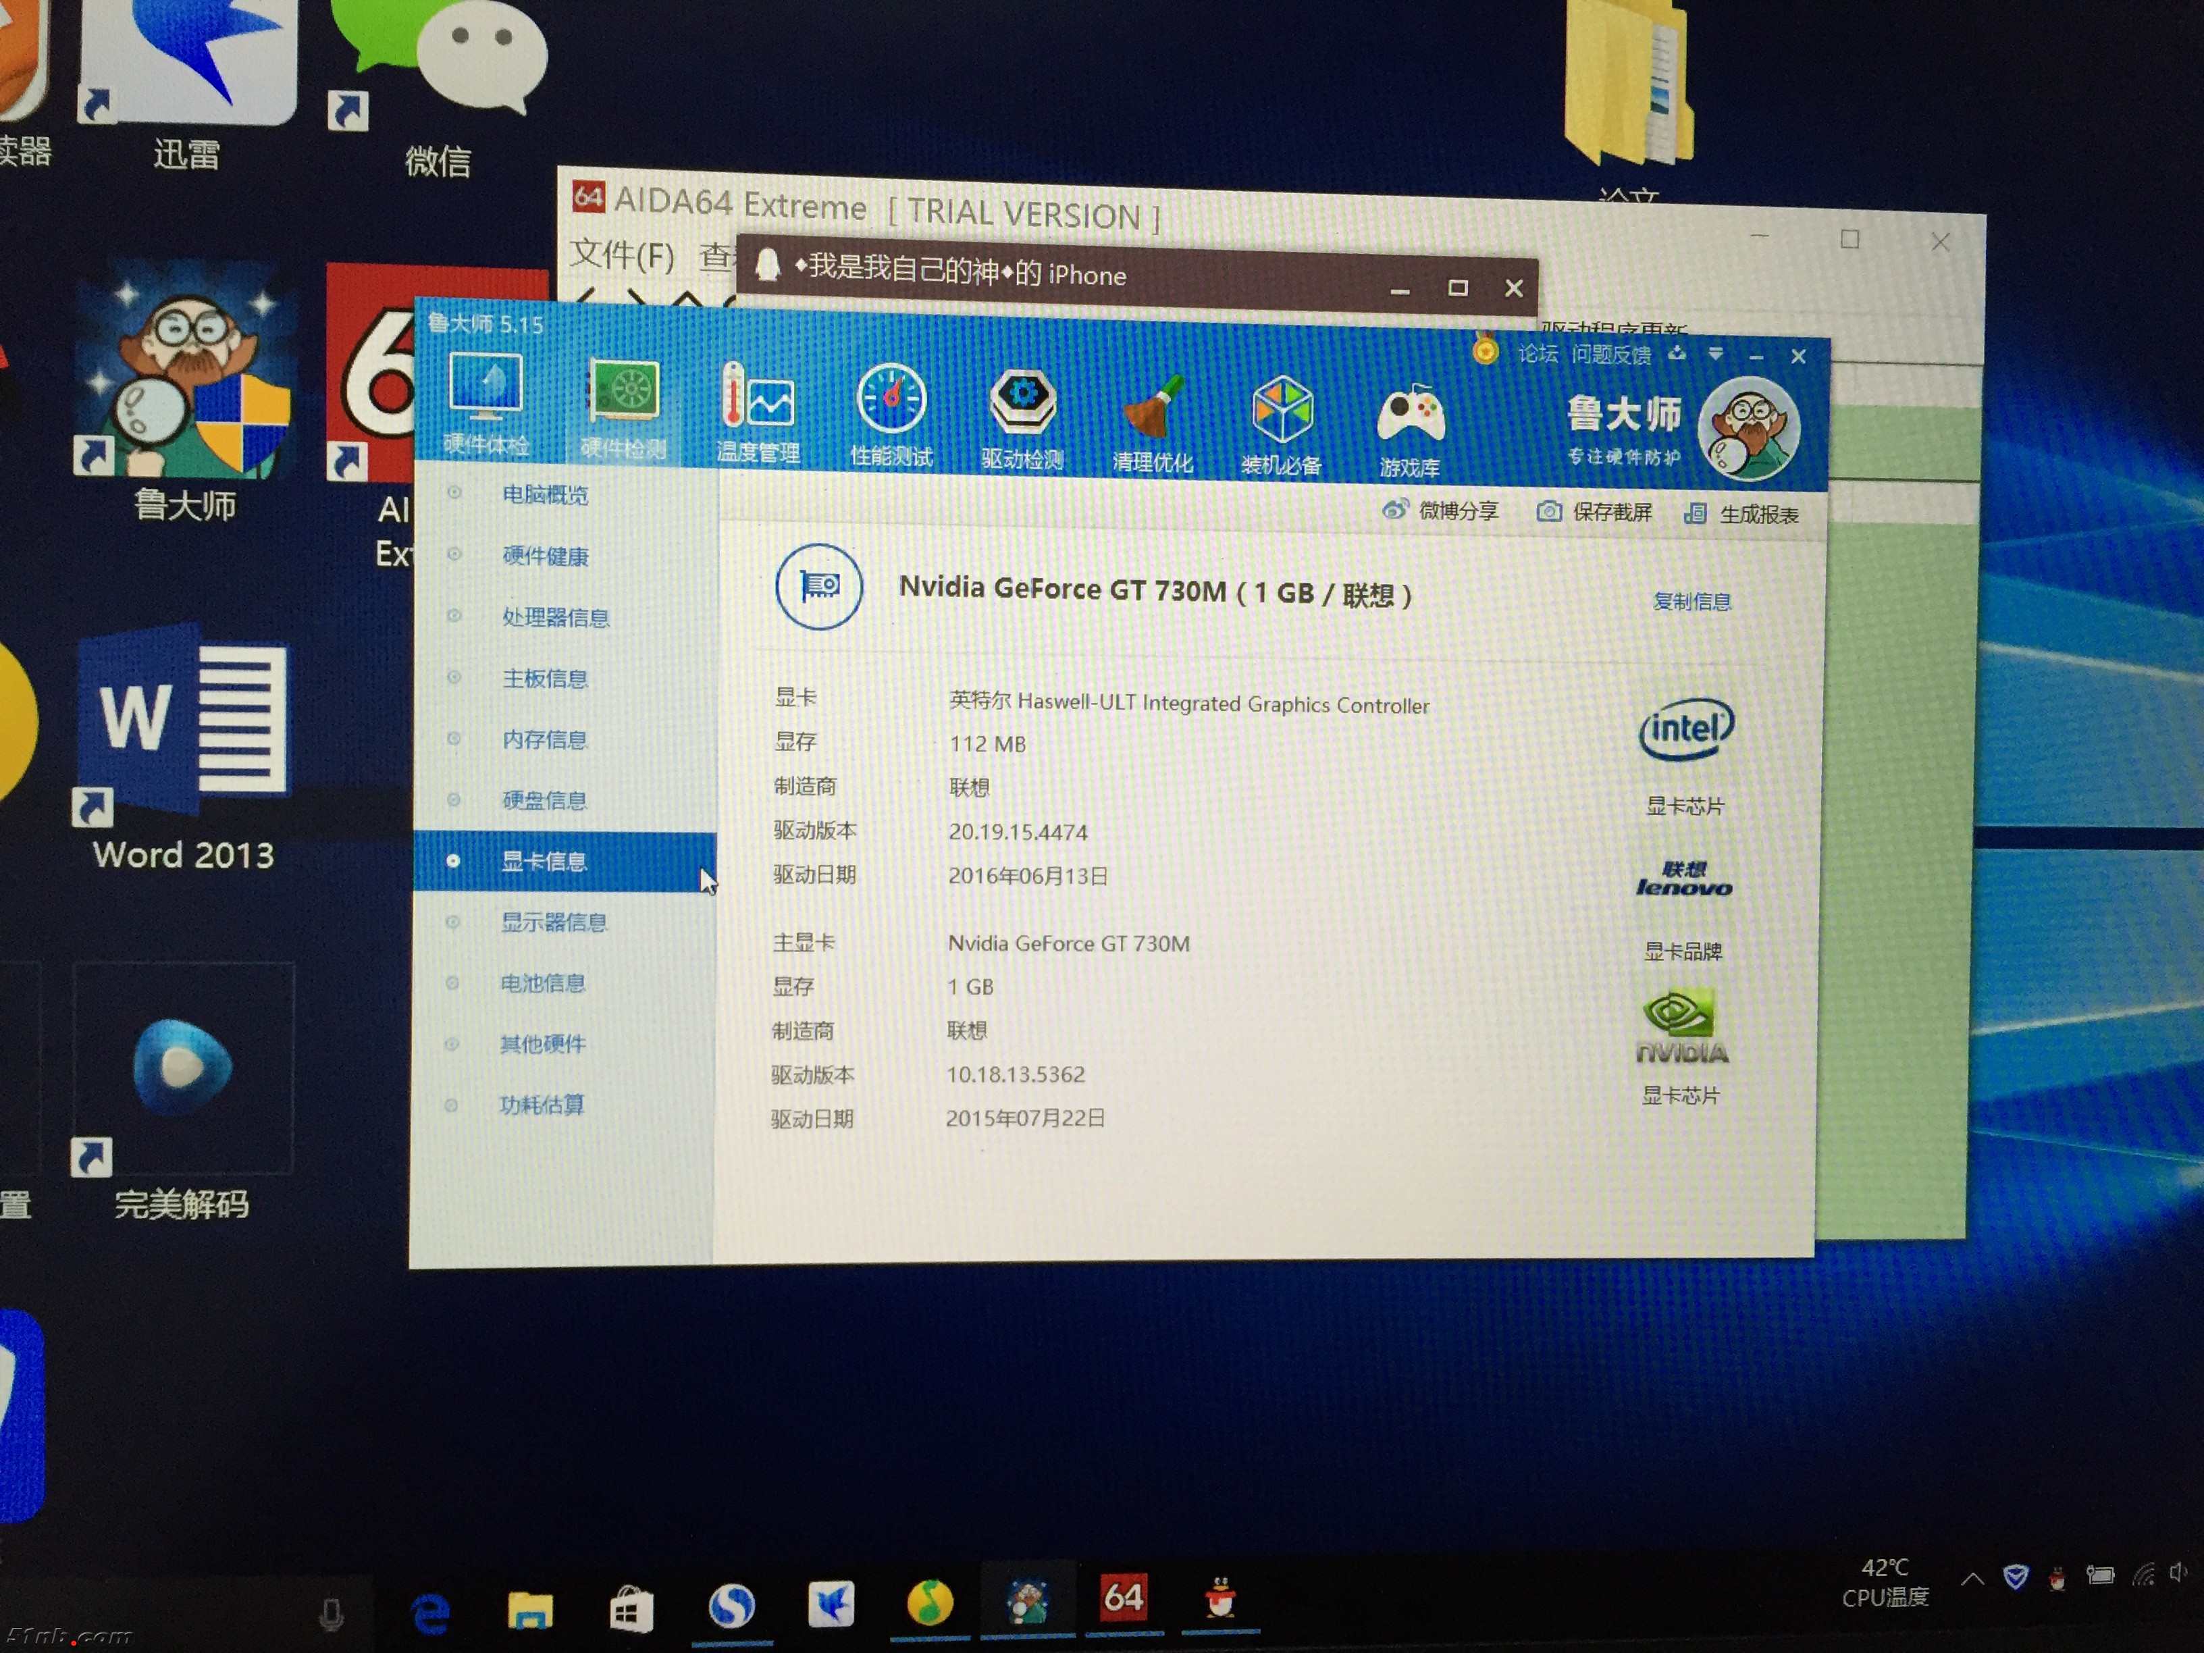Screen dimensions: 2204x1653
Task: Open the 迅雷 desktop shortcut
Action: click(x=187, y=84)
